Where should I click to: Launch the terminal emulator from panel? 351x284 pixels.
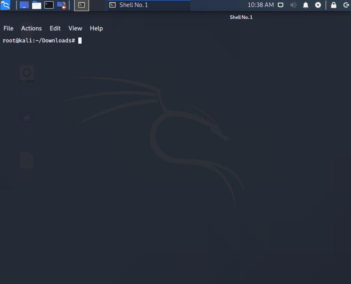49,5
